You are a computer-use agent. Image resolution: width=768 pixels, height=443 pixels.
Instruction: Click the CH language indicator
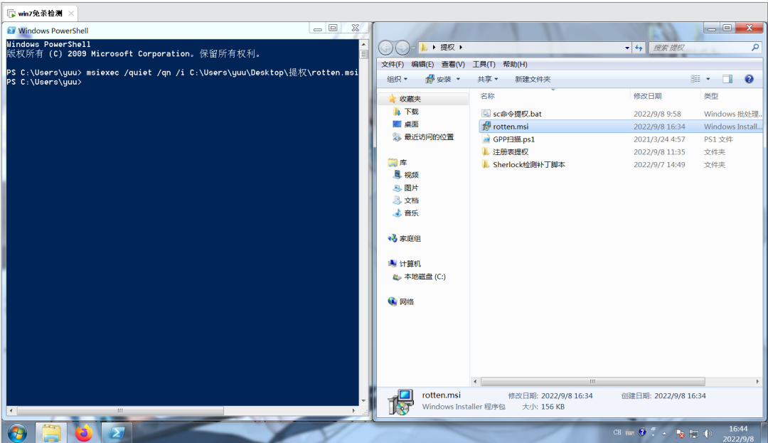point(618,432)
